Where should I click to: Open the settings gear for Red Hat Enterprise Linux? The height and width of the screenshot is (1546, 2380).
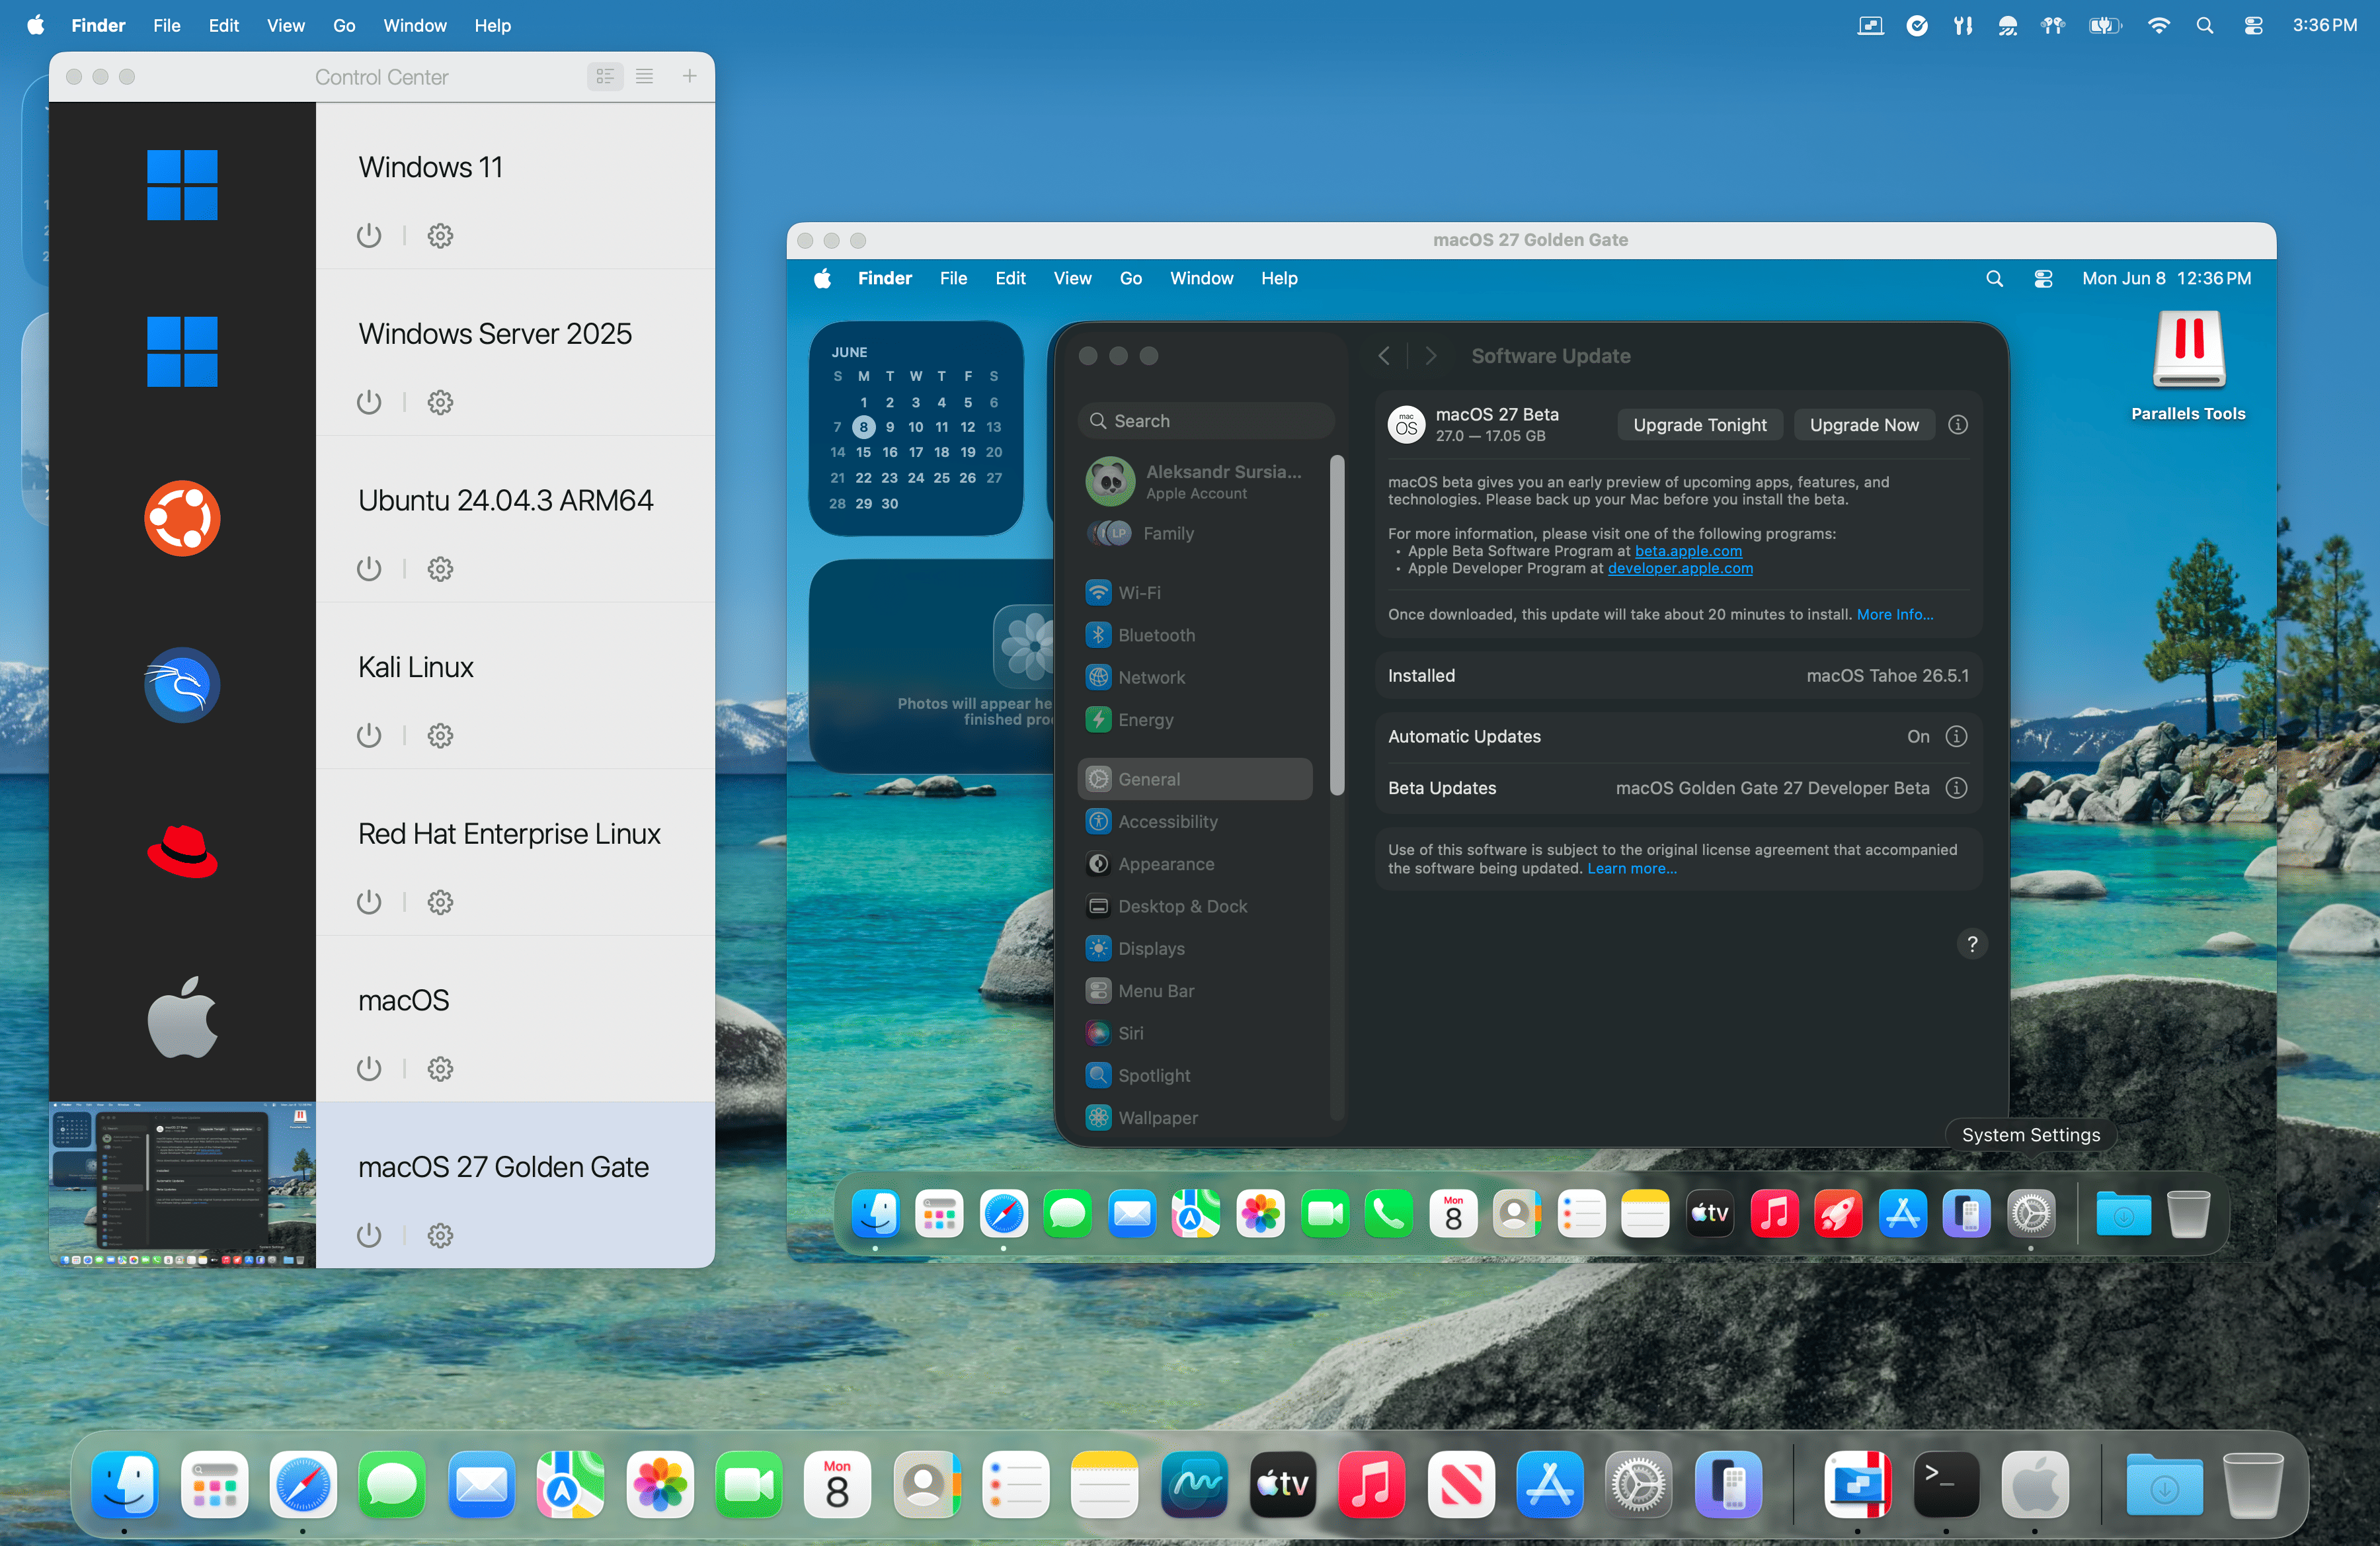click(x=440, y=902)
